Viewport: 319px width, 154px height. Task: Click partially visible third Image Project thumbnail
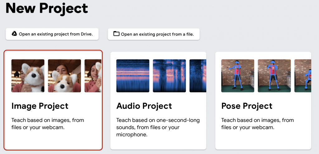point(93,76)
